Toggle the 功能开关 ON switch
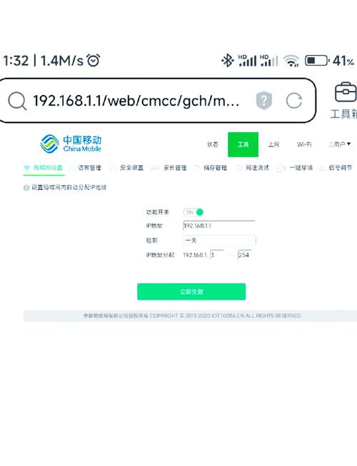357x466 pixels. [193, 212]
